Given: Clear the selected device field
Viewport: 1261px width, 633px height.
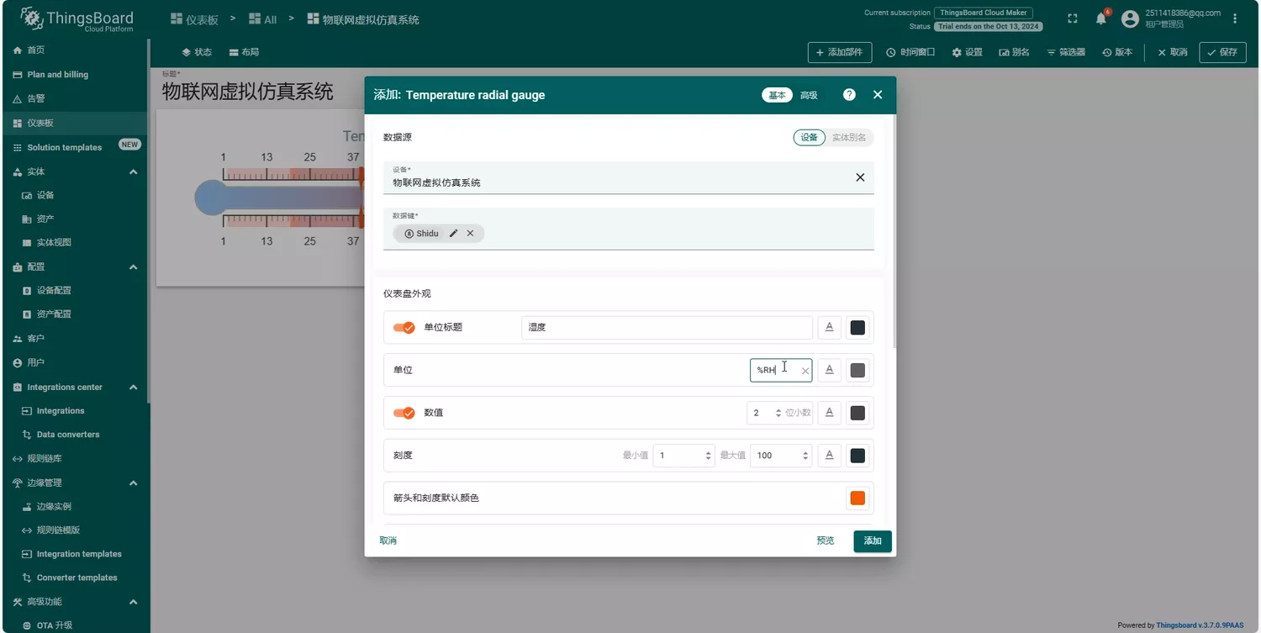Looking at the screenshot, I should 859,177.
